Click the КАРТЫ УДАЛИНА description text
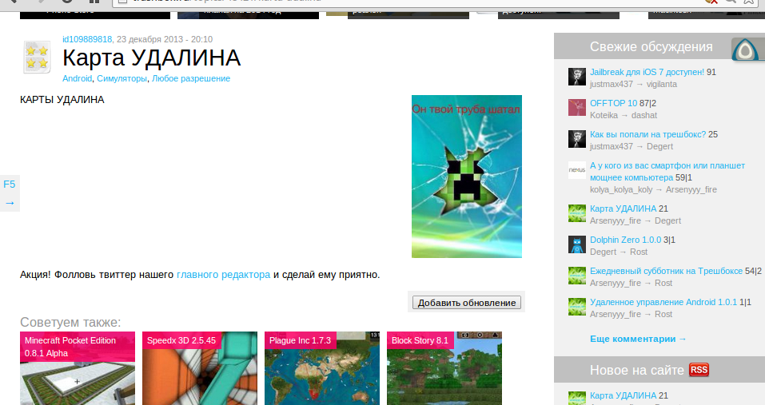Image resolution: width=765 pixels, height=405 pixels. coord(62,99)
